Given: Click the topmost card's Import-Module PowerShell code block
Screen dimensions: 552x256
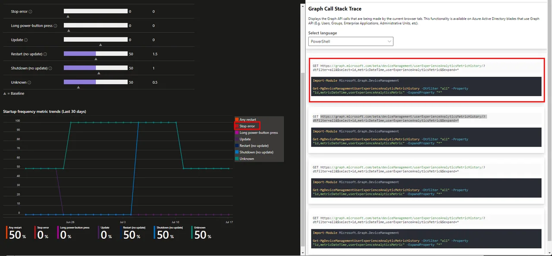Looking at the screenshot, I should 426,86.
